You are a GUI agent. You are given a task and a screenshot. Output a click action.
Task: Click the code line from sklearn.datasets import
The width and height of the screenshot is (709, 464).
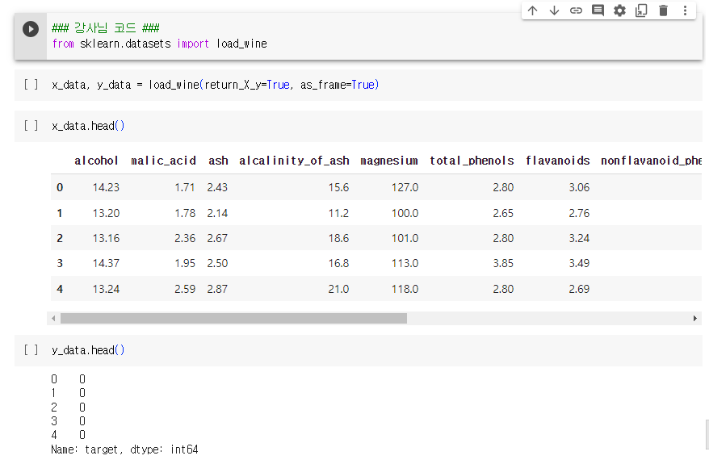click(159, 44)
